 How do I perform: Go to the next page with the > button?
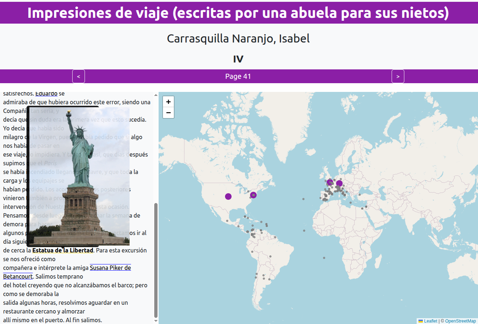(x=398, y=76)
